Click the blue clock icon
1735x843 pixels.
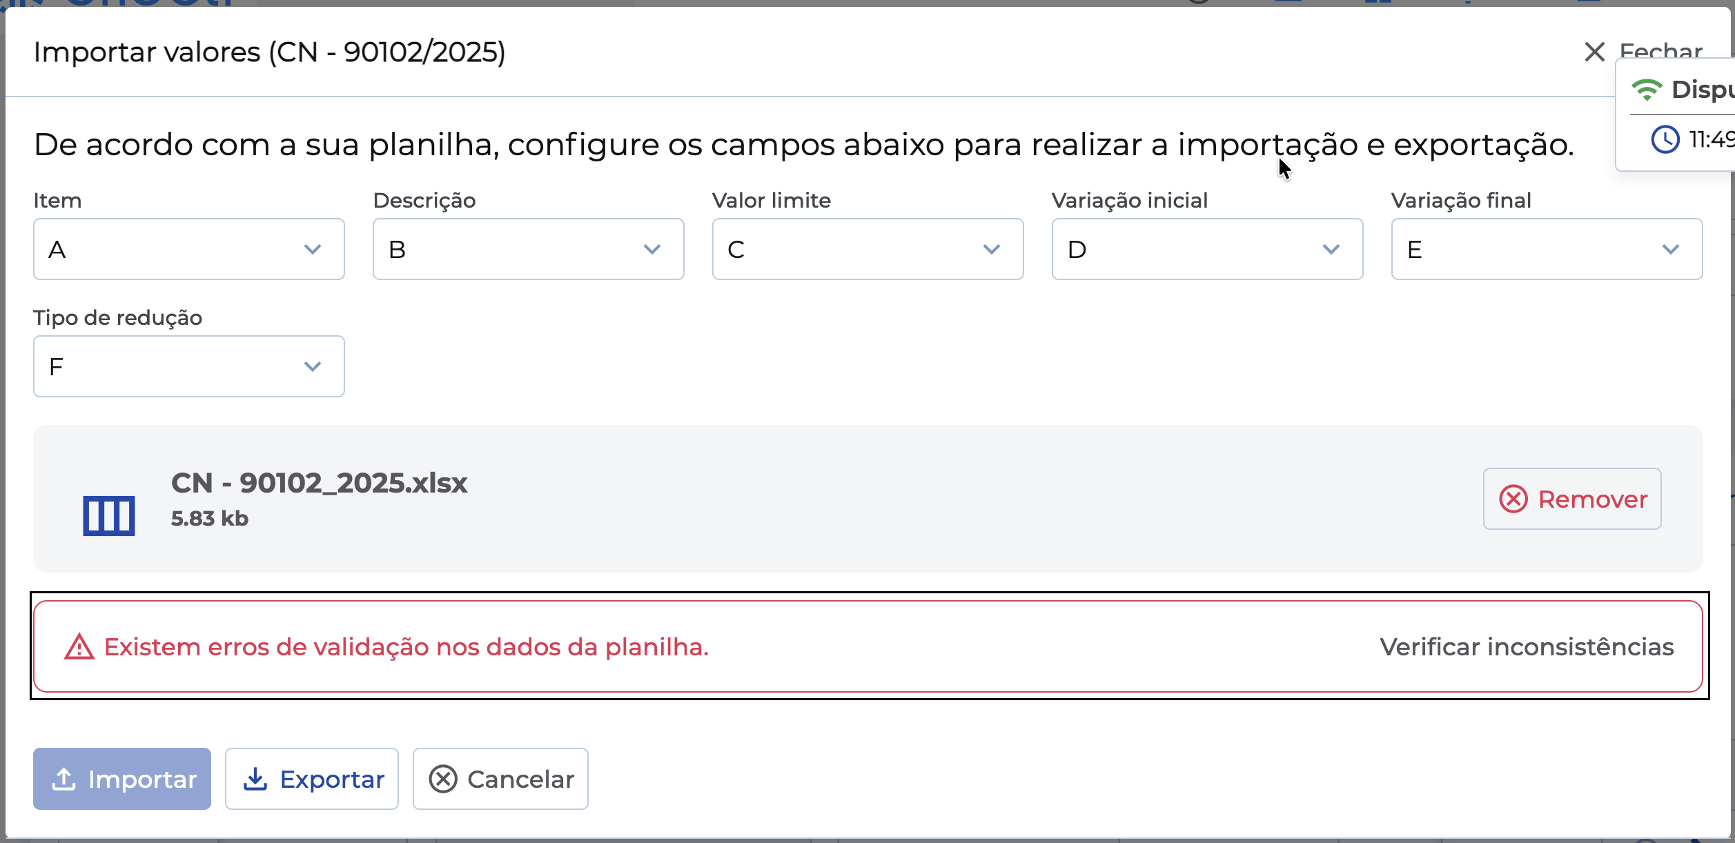coord(1665,139)
